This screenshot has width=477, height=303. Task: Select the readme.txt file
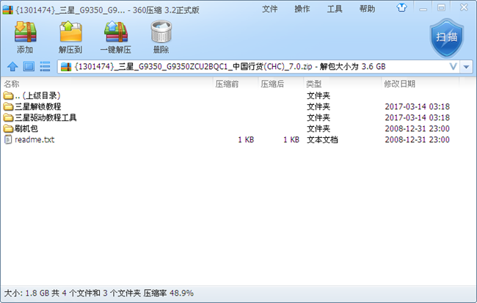[34, 139]
